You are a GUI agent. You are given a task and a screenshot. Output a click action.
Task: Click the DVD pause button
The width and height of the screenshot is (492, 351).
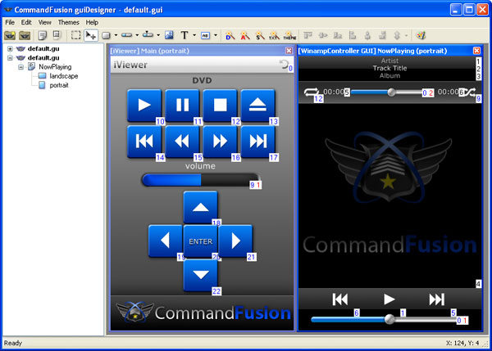click(x=182, y=106)
